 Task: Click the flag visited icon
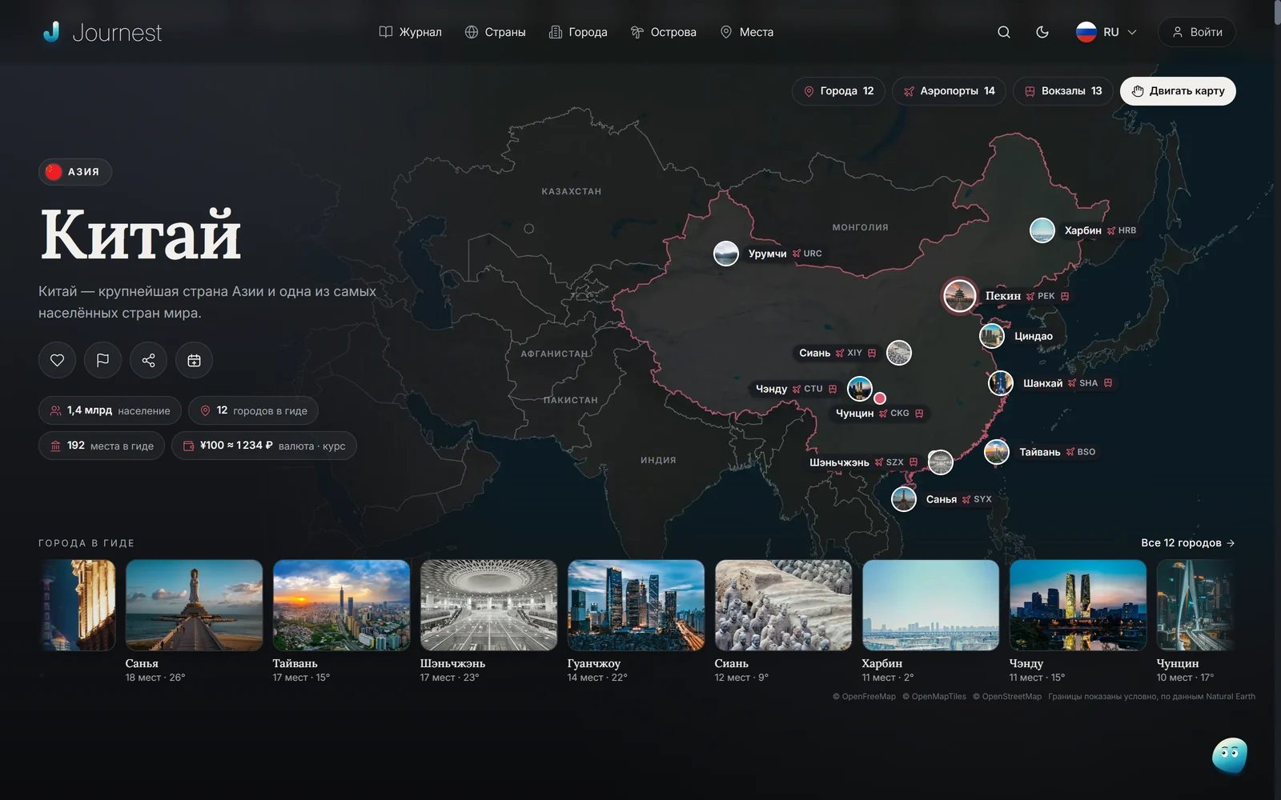coord(102,360)
